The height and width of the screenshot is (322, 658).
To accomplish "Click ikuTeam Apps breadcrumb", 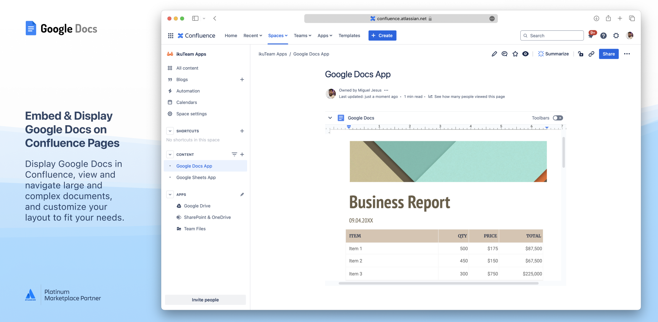I will click(x=273, y=54).
